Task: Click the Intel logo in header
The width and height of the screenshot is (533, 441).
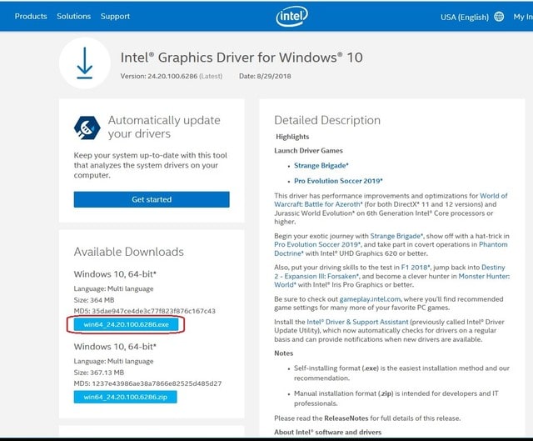Action: pos(291,16)
